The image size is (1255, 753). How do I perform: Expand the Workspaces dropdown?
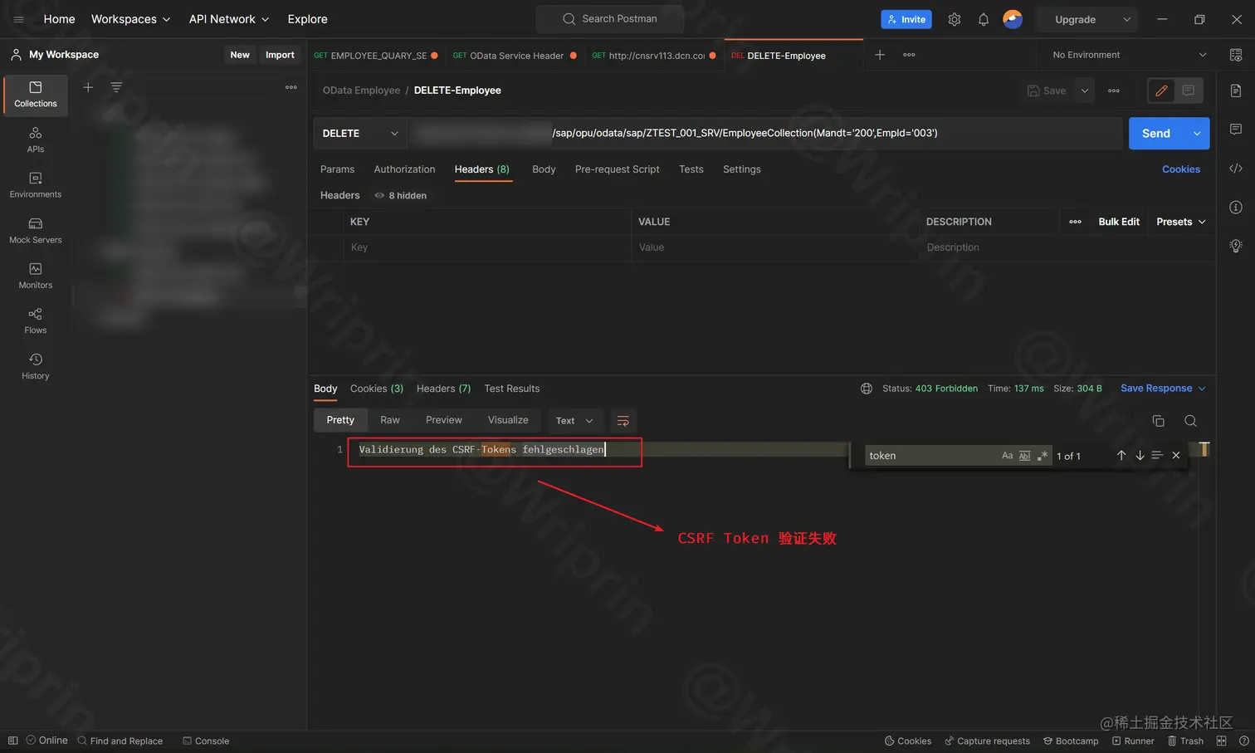click(131, 19)
